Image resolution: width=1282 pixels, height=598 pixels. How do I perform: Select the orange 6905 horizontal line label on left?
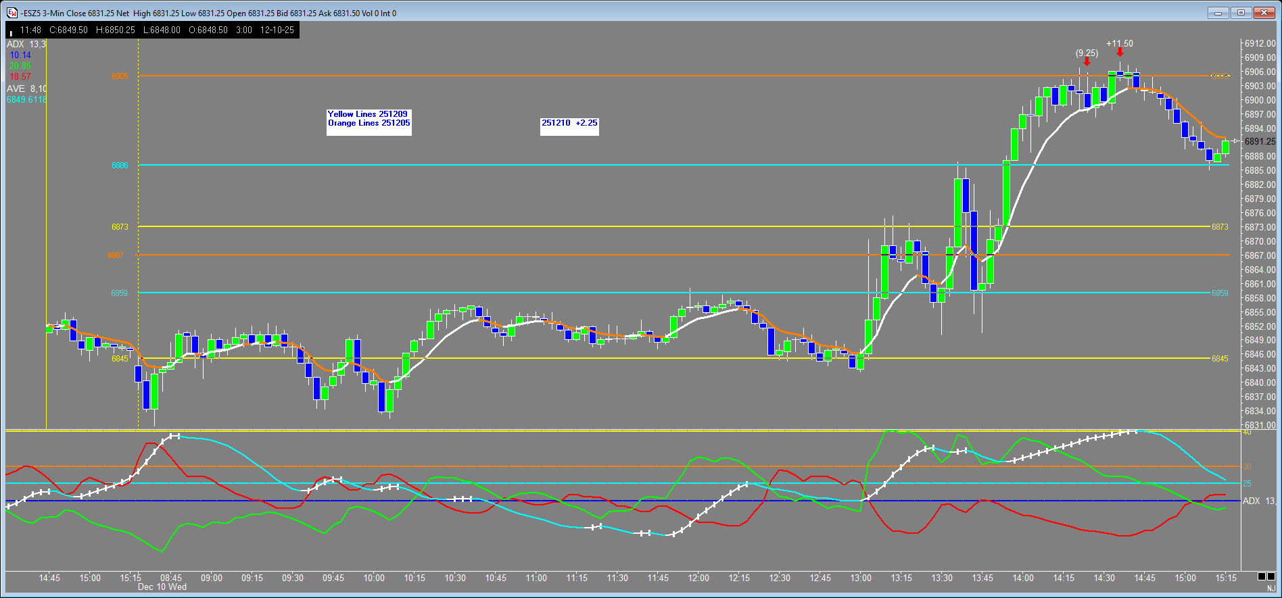point(120,76)
